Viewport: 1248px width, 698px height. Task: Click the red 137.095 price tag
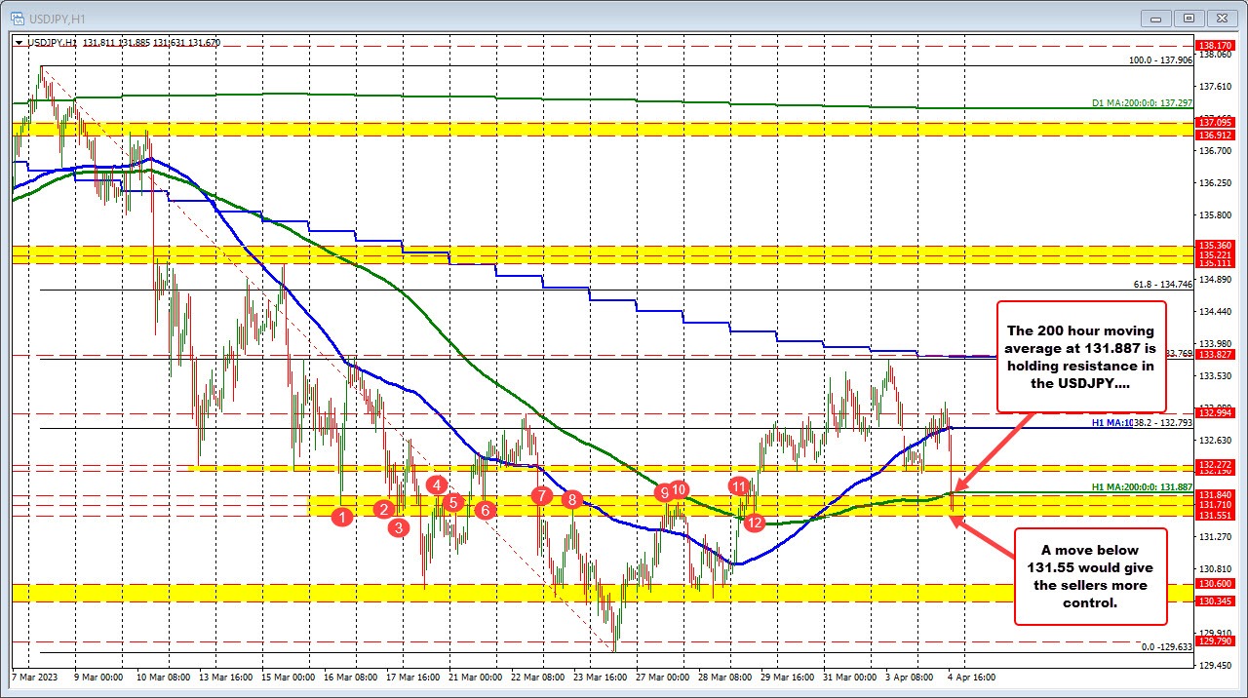pyautogui.click(x=1217, y=122)
